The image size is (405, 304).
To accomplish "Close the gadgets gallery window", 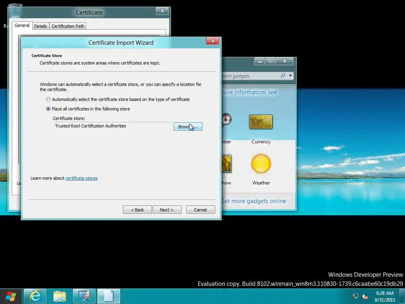I will point(284,61).
